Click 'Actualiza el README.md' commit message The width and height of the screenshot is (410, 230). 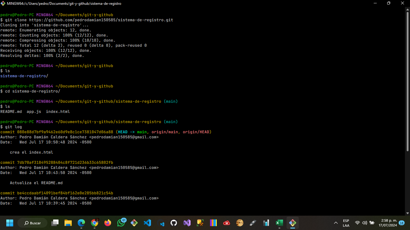click(36, 183)
